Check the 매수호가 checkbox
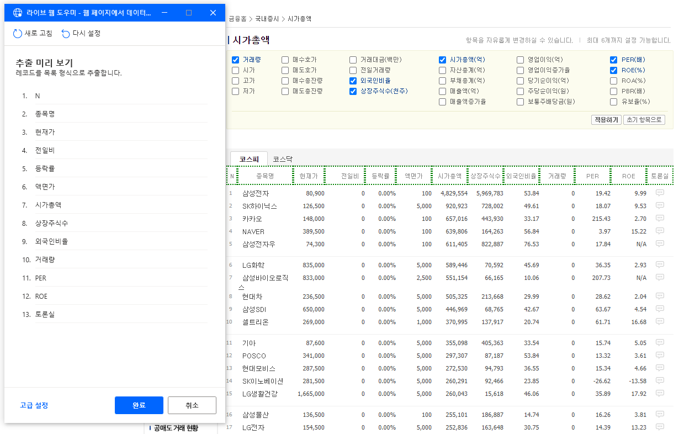Viewport: 679px width, 434px height. pyautogui.click(x=285, y=60)
